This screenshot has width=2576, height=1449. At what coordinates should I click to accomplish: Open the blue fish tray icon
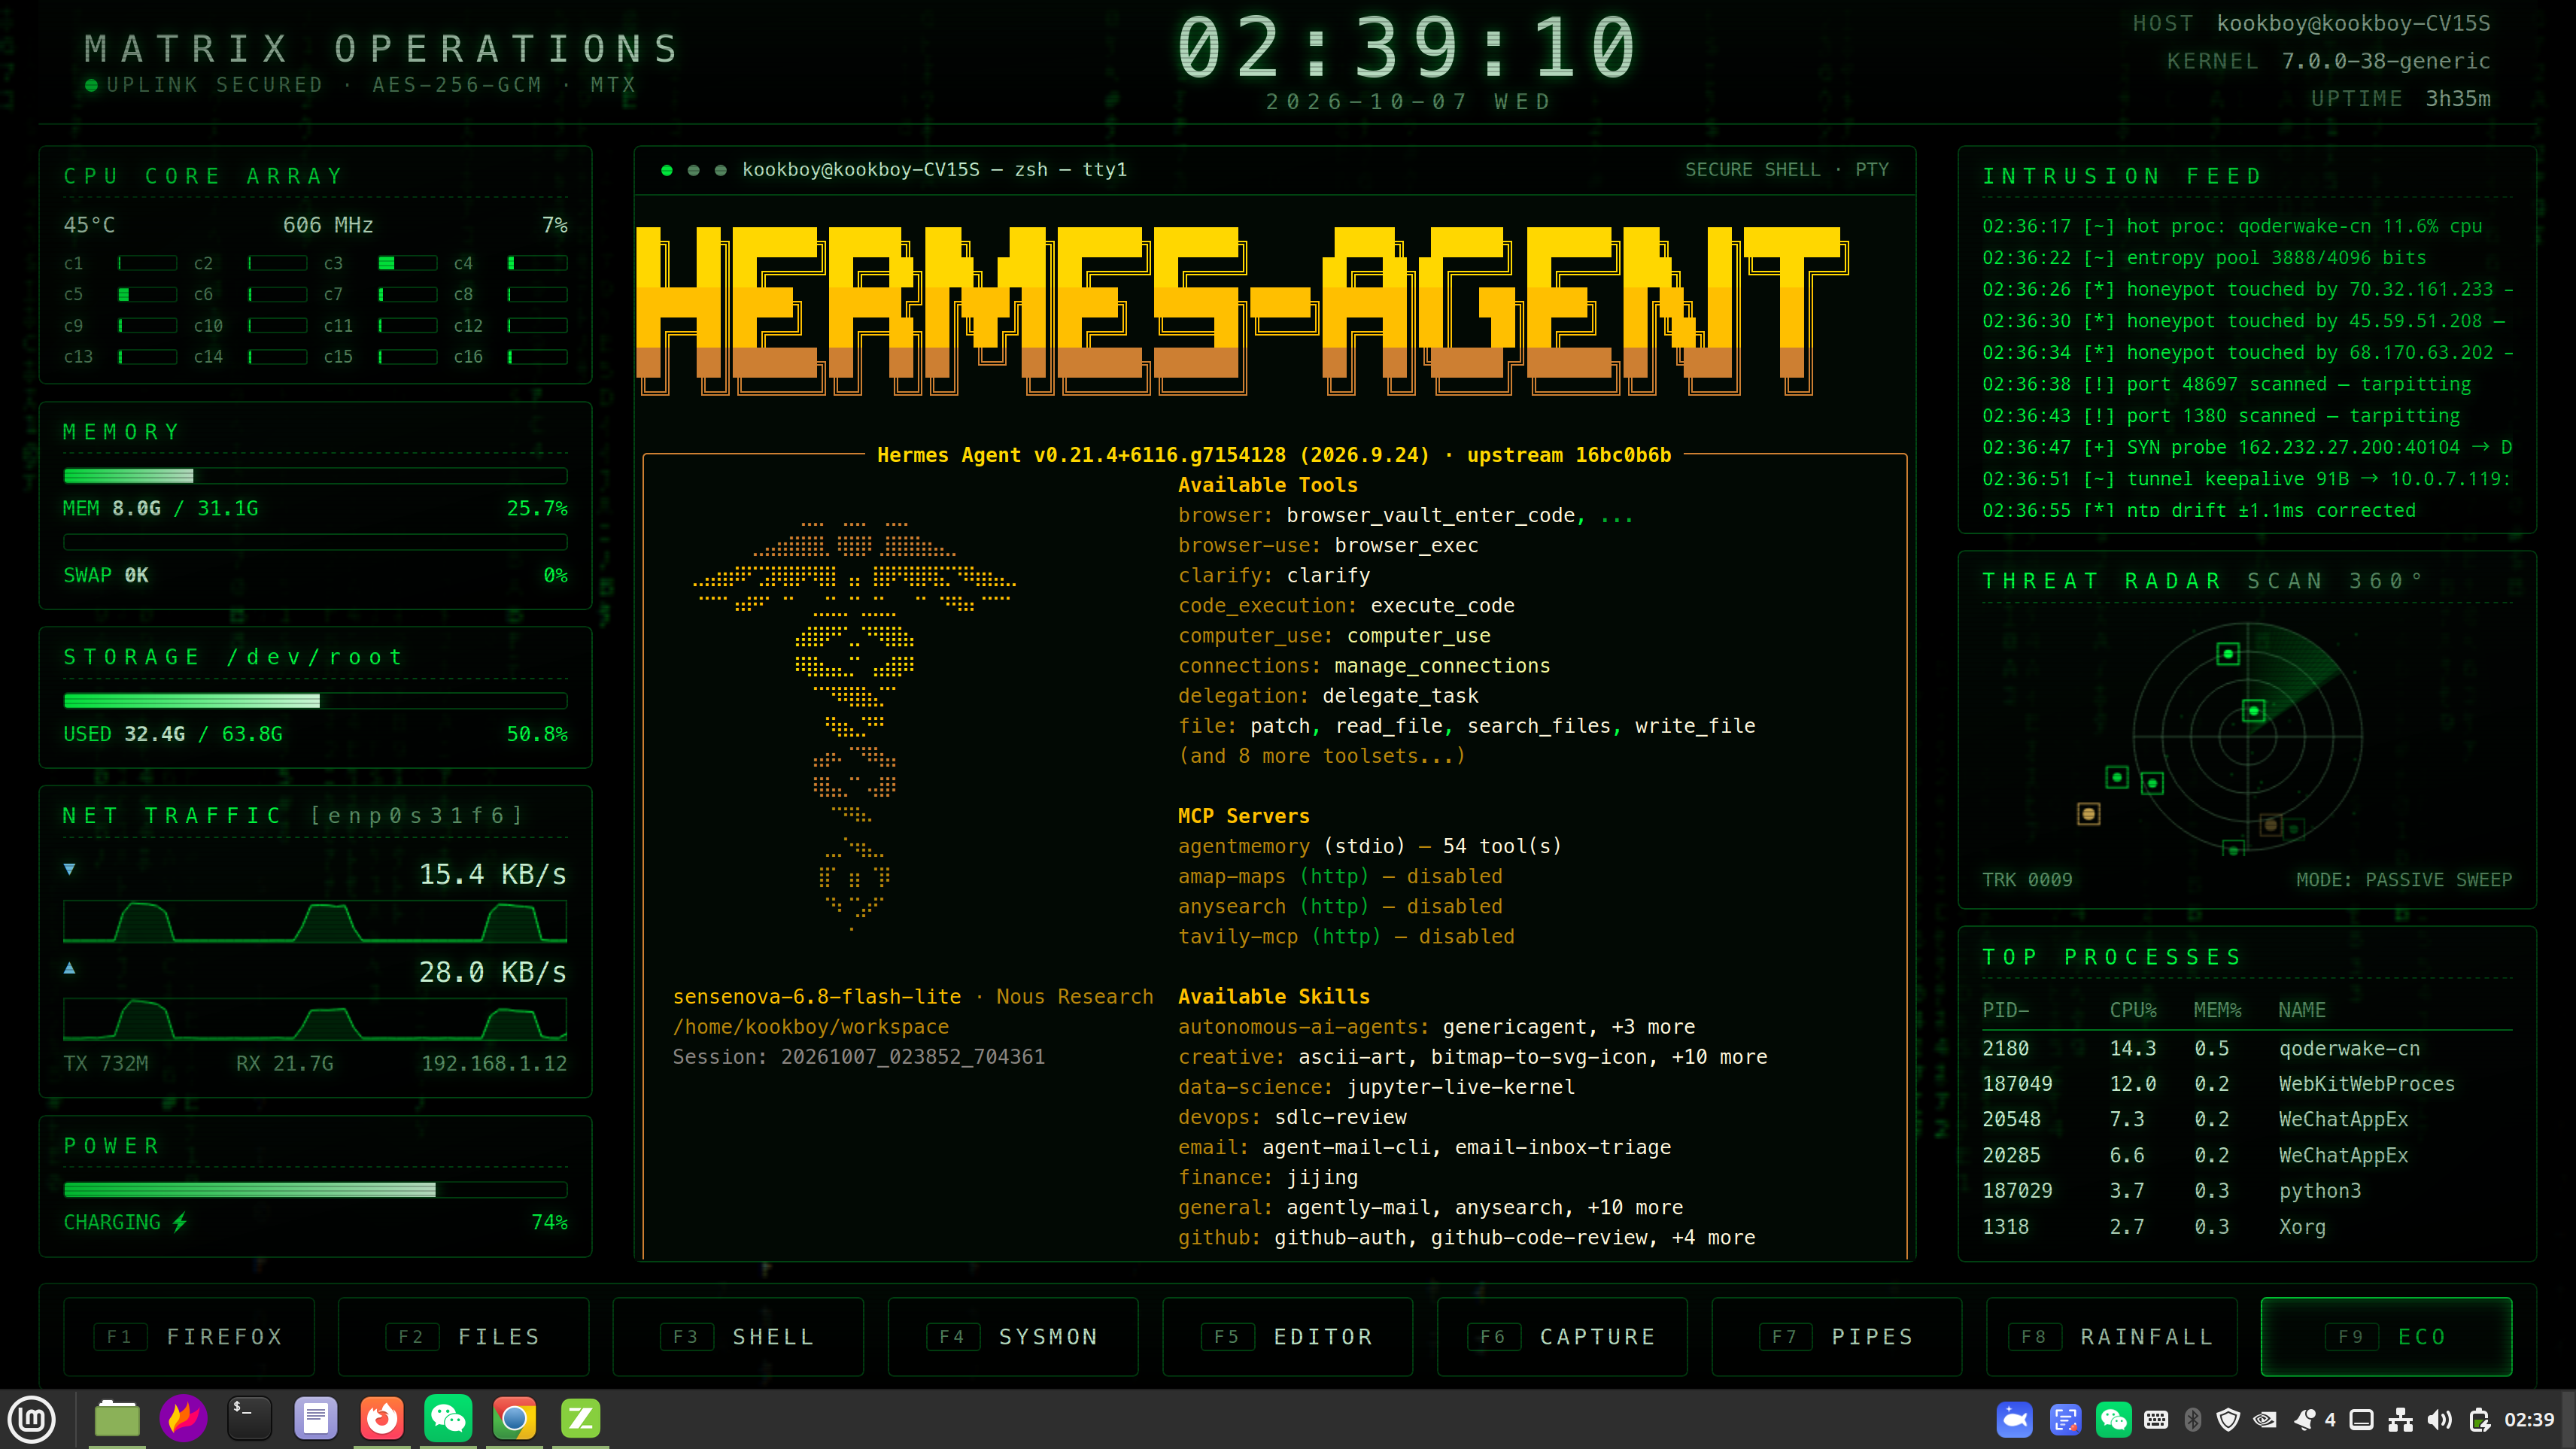[x=2014, y=1420]
